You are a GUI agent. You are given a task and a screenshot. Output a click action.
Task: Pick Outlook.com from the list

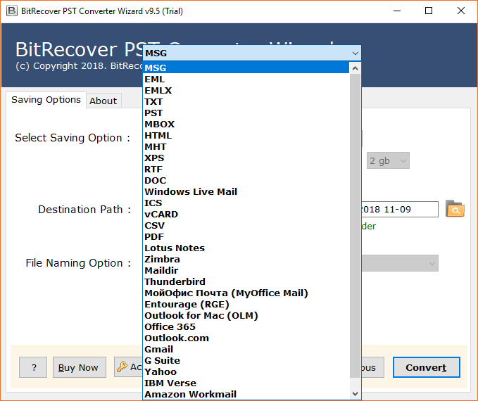pyautogui.click(x=246, y=338)
